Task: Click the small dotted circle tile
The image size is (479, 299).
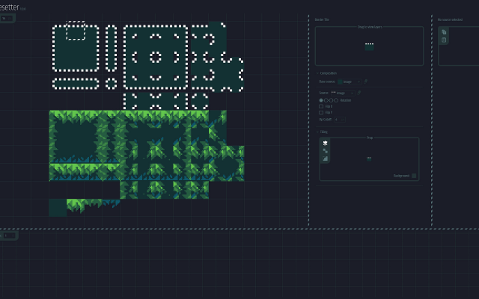Action: [112, 84]
